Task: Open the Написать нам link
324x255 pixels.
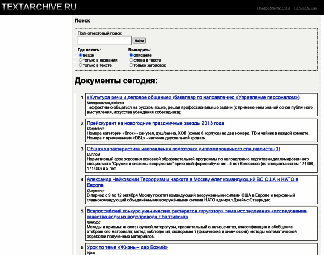Action: pos(306,8)
